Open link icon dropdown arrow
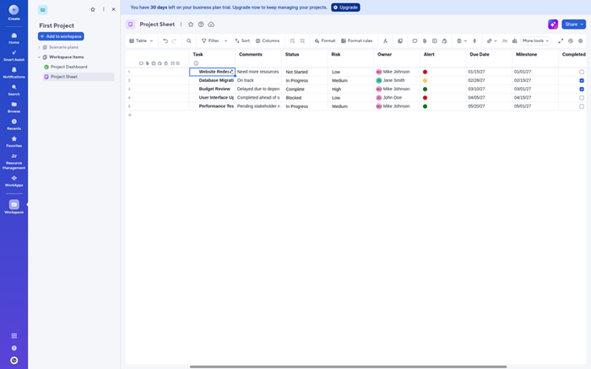This screenshot has width=591, height=369. [x=496, y=41]
